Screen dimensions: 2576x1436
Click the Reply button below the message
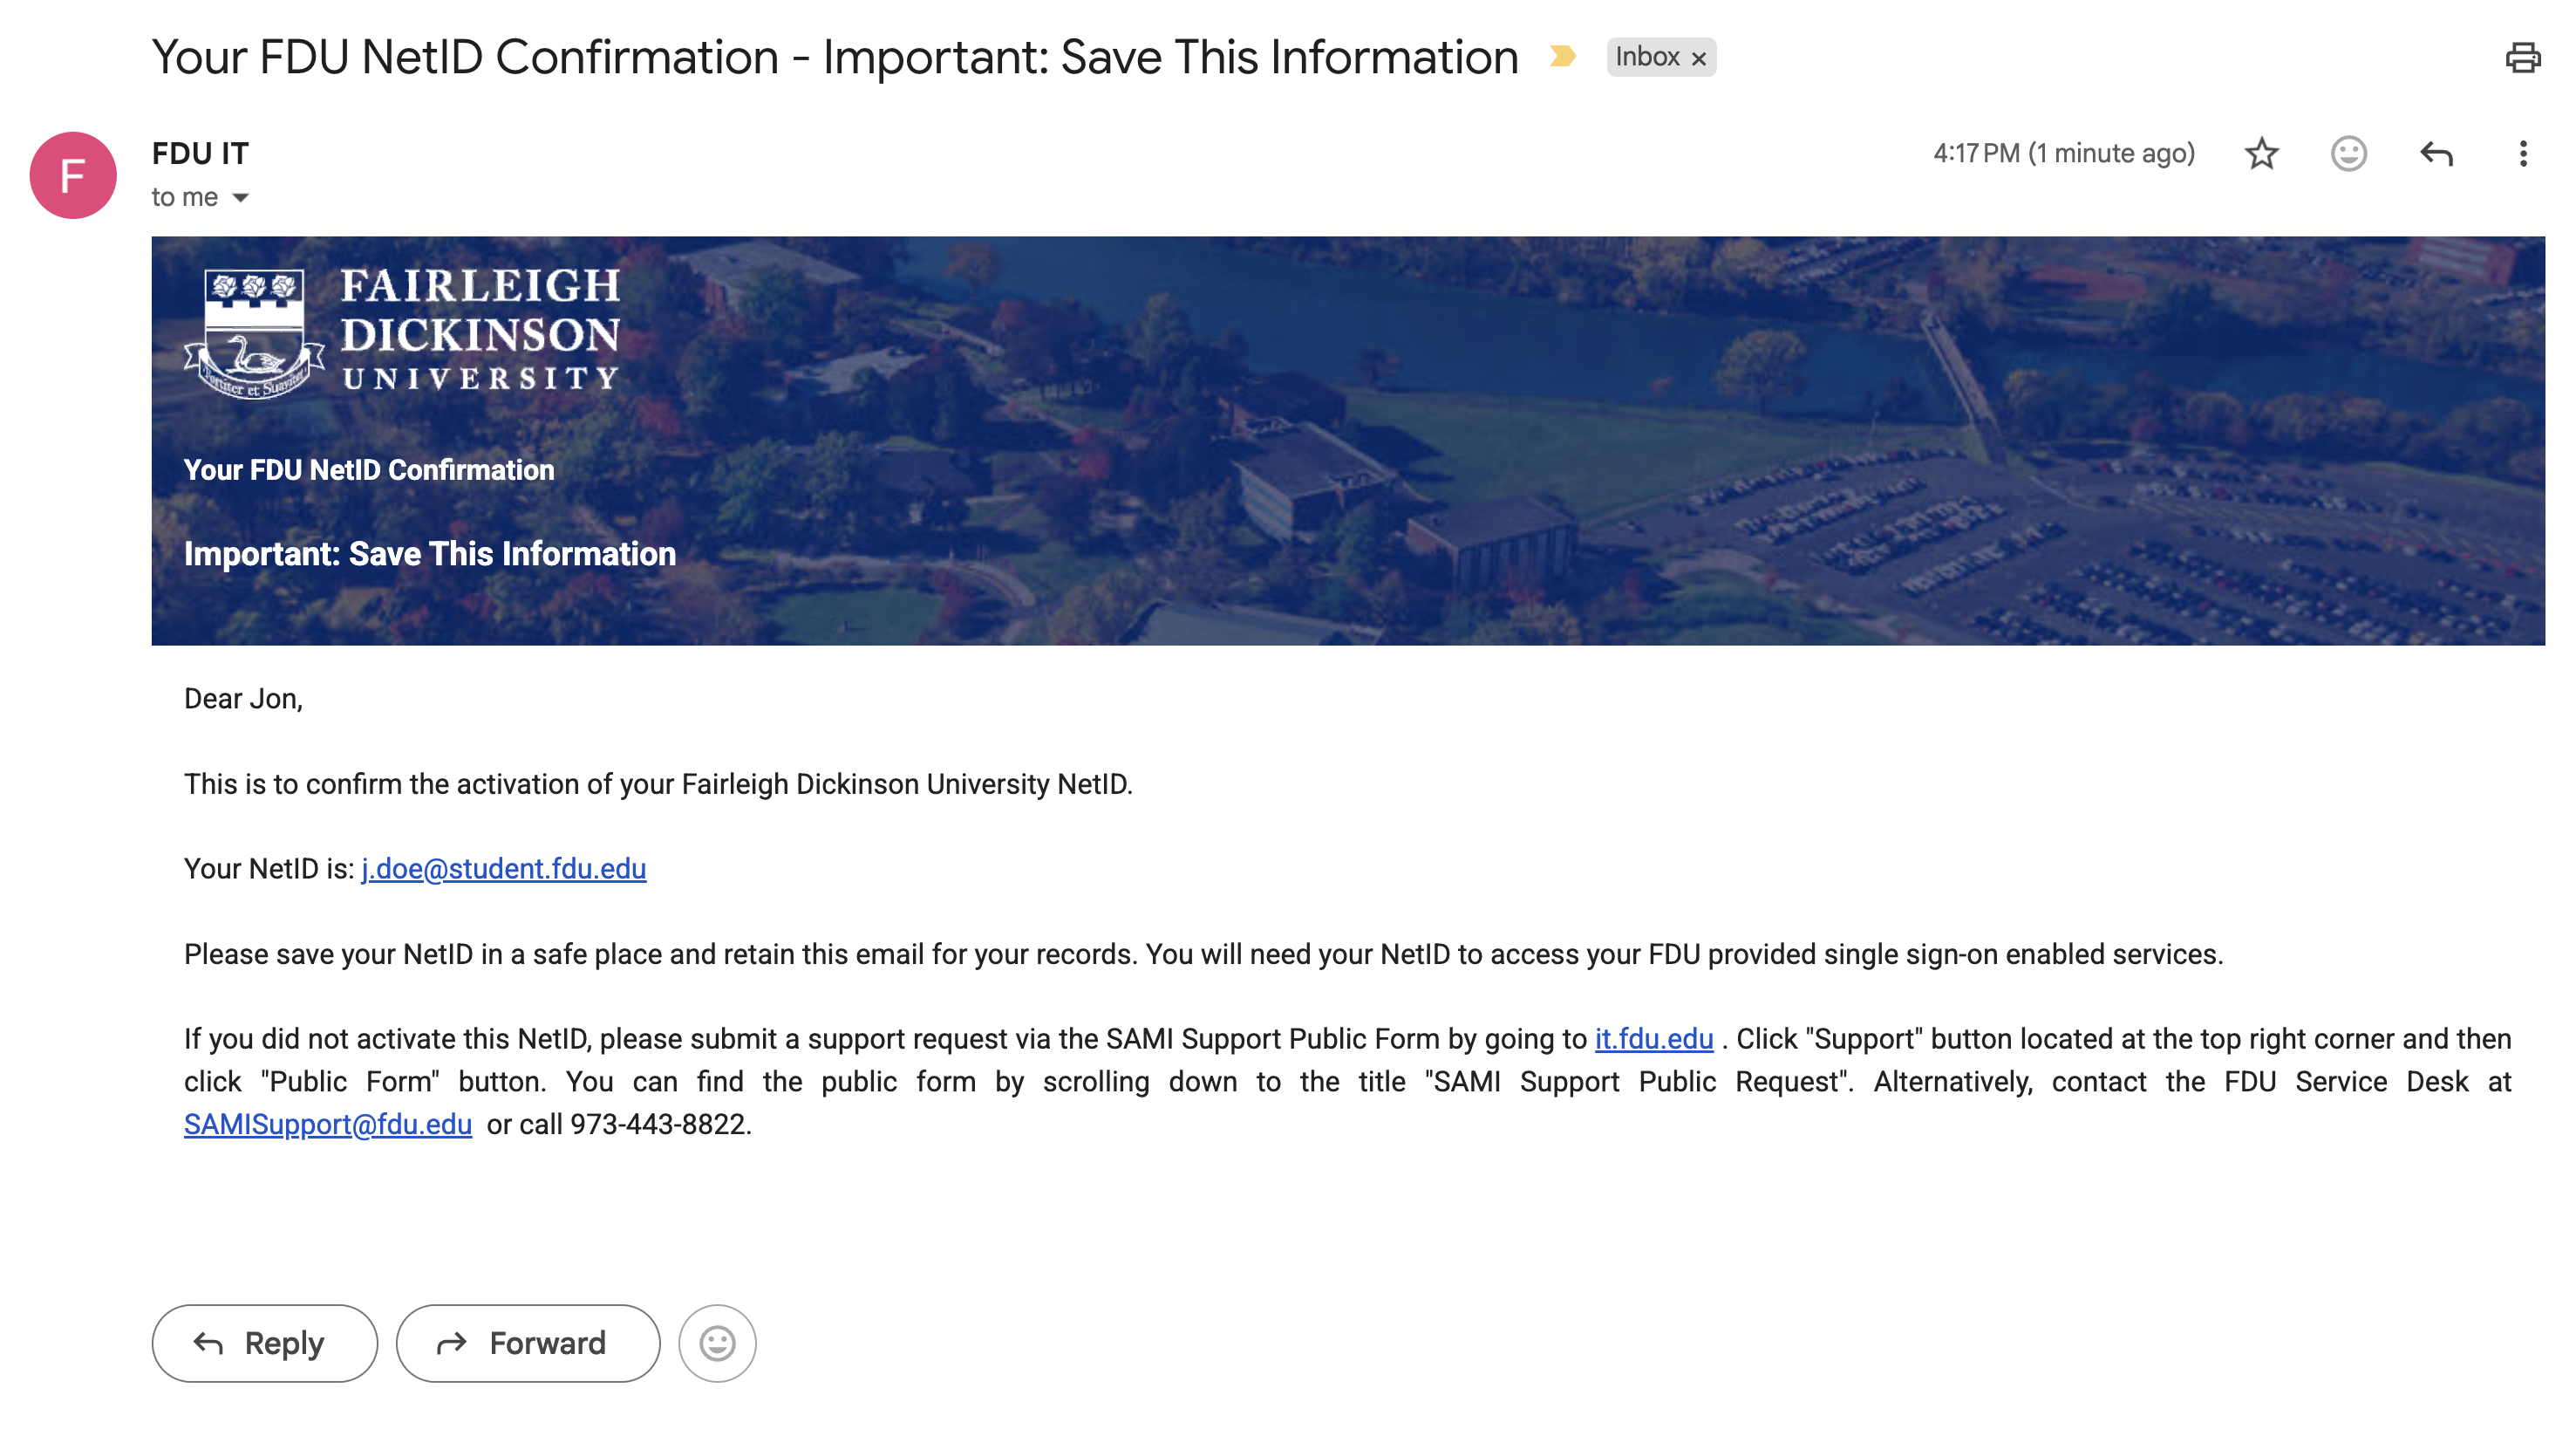pos(264,1342)
